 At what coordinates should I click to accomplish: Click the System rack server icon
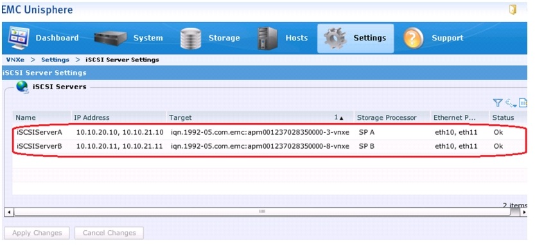point(110,38)
